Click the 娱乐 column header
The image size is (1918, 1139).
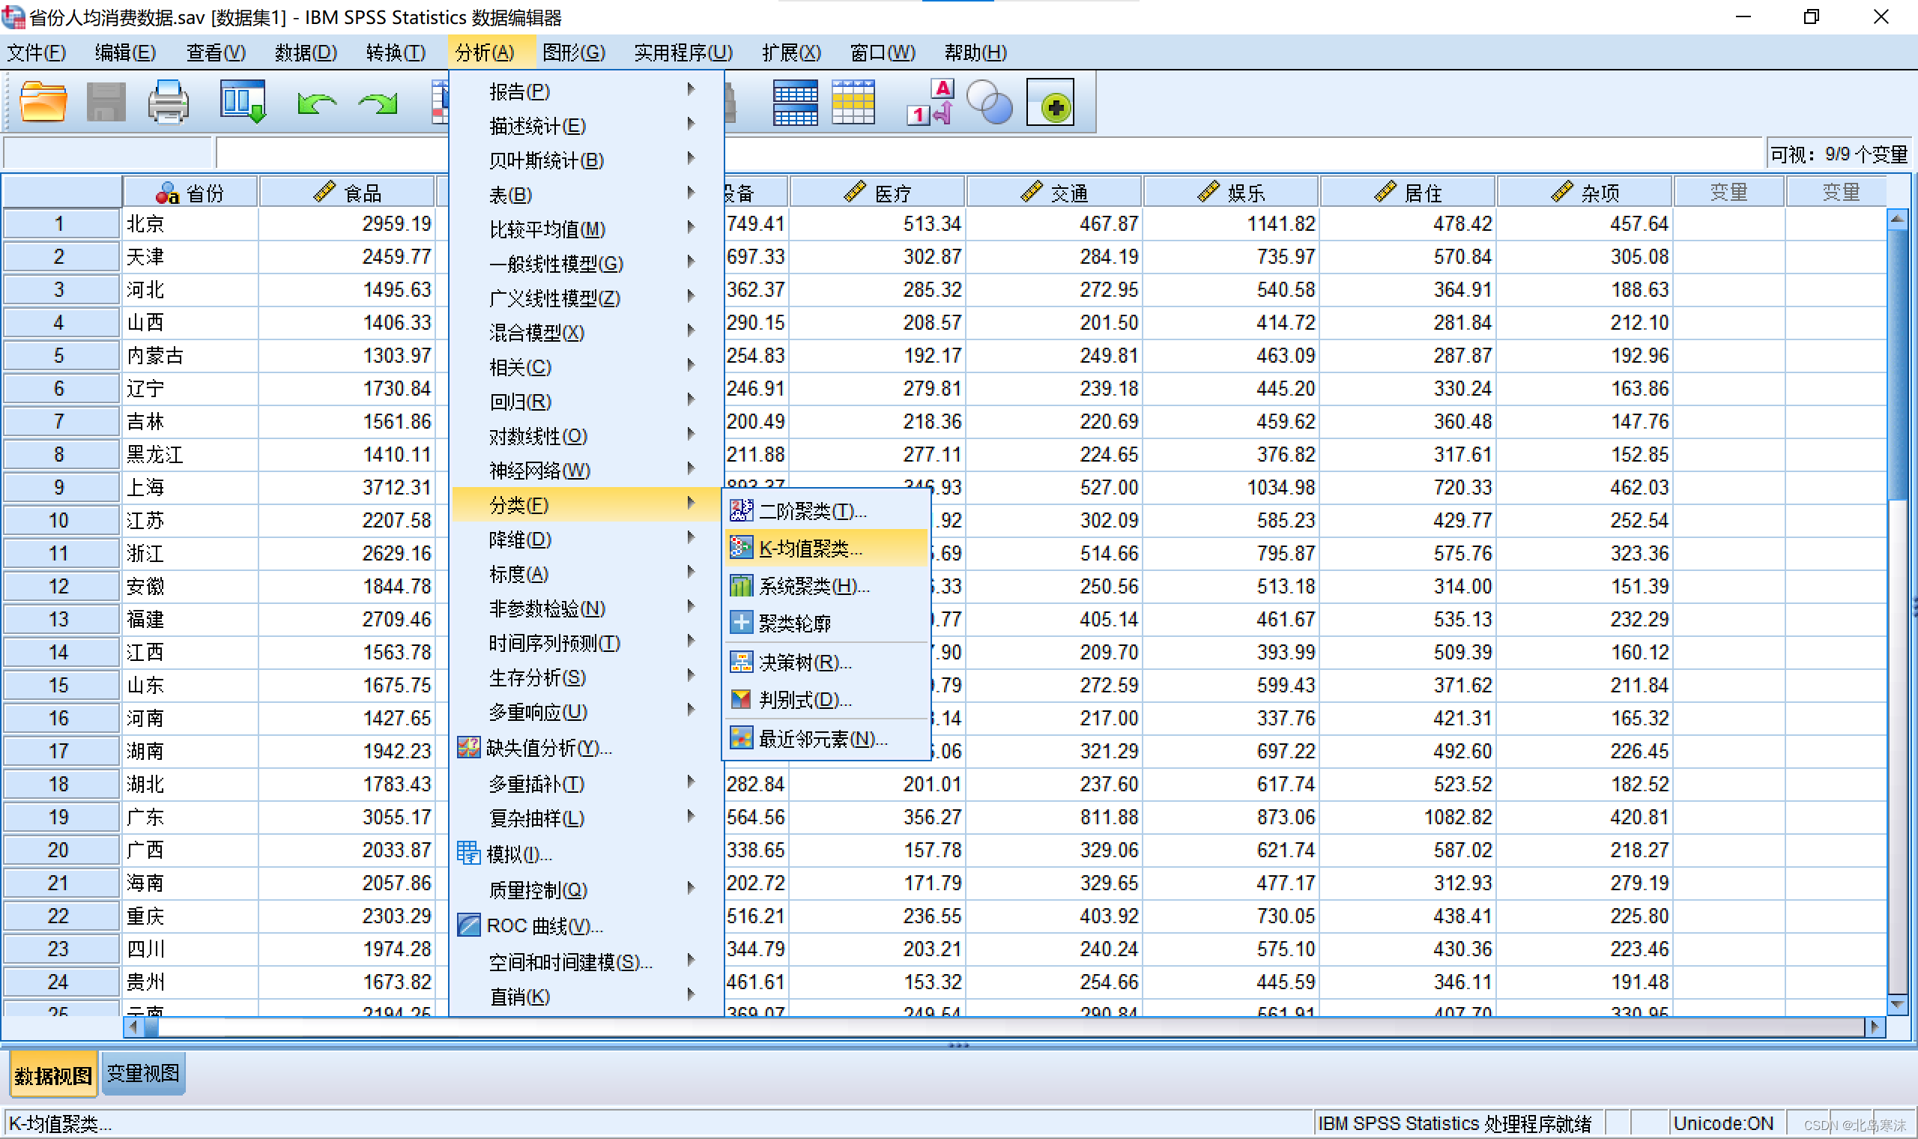click(1230, 192)
